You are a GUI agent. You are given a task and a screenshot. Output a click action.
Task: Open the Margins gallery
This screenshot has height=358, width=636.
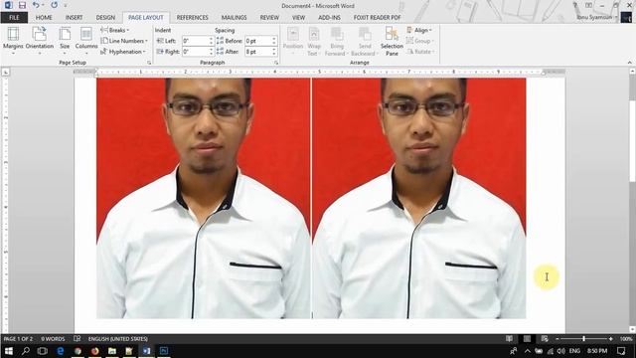coord(13,41)
